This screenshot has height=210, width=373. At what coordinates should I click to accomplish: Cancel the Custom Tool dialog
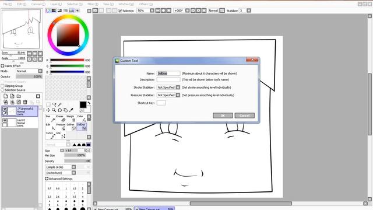click(245, 116)
